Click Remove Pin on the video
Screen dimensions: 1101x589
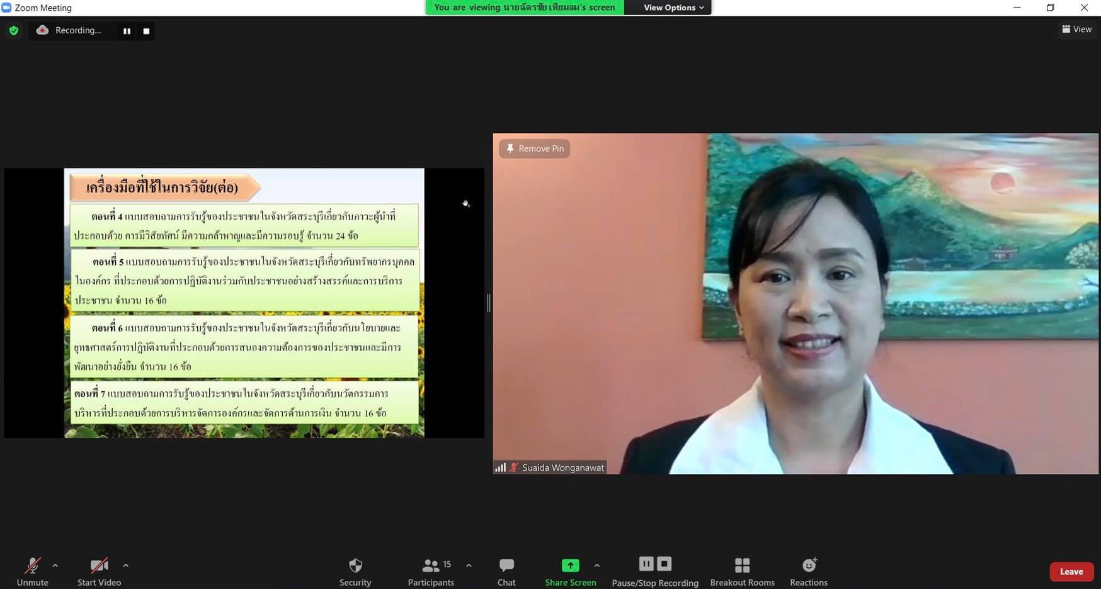[535, 149]
